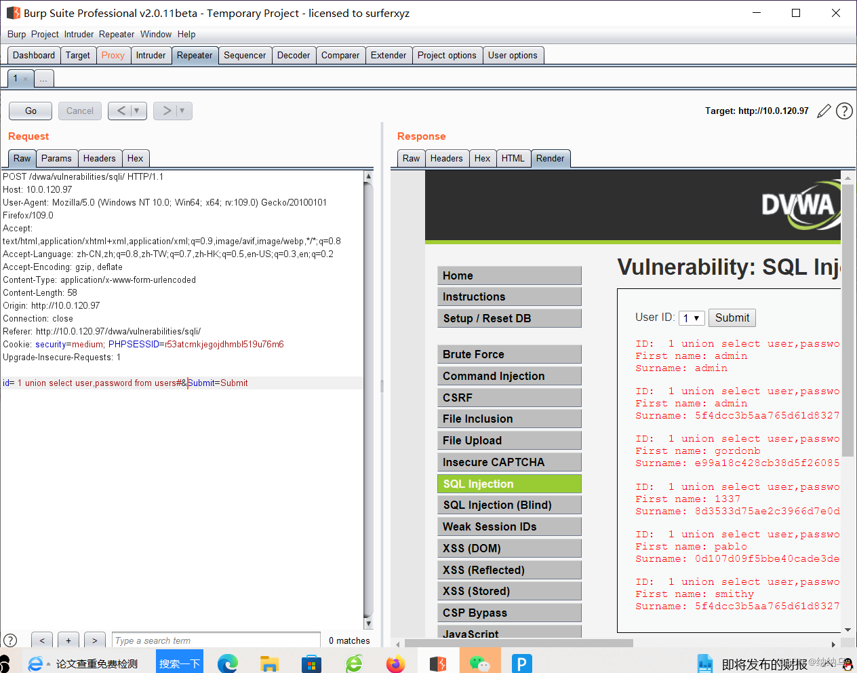Image resolution: width=857 pixels, height=673 pixels.
Task: Close Repeater tab 1 with the x
Action: (x=26, y=79)
